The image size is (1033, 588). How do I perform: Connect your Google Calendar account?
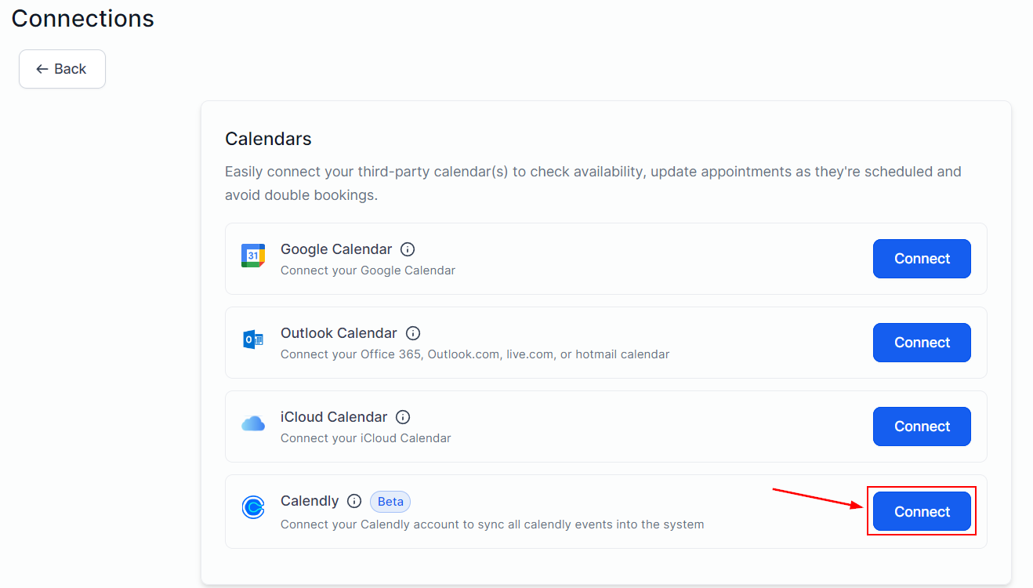pos(922,258)
